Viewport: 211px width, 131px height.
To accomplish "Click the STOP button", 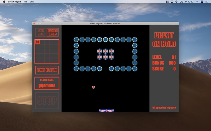I will [x=47, y=101].
